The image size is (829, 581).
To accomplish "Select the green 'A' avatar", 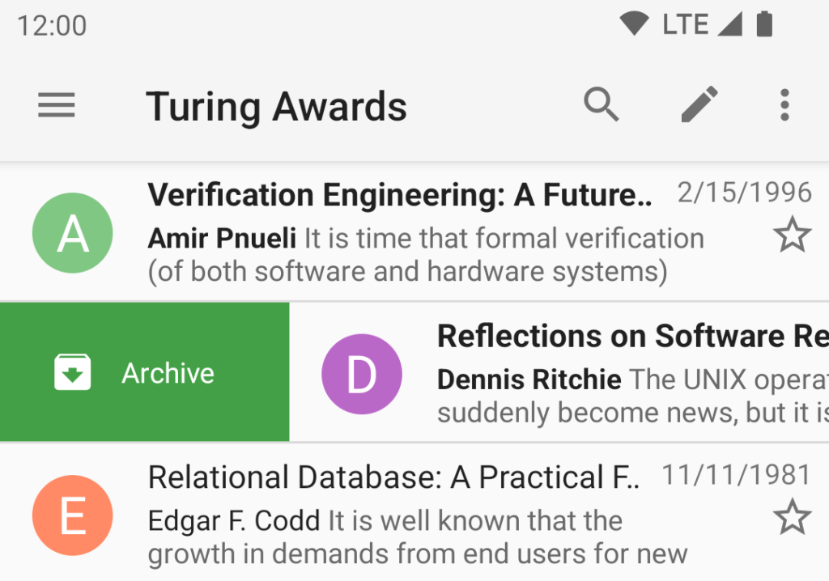I will pyautogui.click(x=73, y=233).
